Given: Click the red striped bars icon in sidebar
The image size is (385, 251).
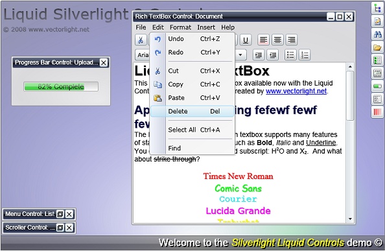Looking at the screenshot, I should pyautogui.click(x=377, y=112).
